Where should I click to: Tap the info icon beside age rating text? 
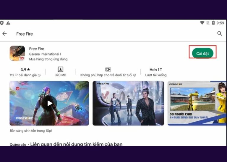(134, 75)
